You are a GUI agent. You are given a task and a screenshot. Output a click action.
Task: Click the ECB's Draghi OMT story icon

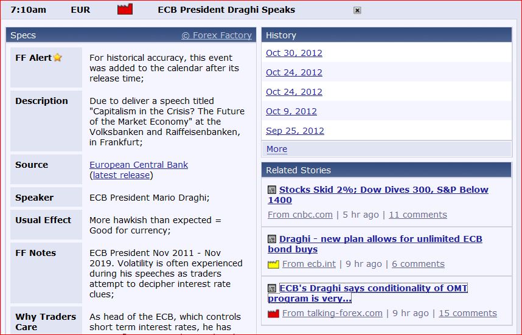(x=272, y=288)
